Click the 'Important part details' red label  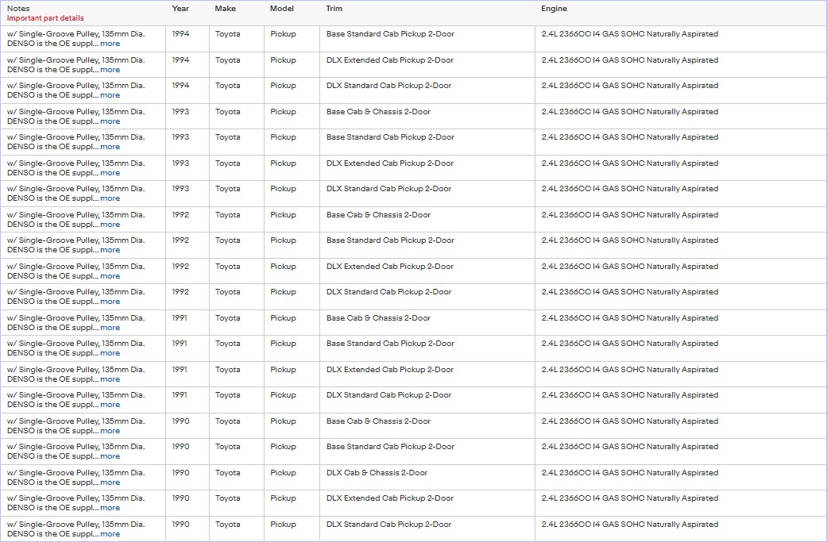(45, 18)
